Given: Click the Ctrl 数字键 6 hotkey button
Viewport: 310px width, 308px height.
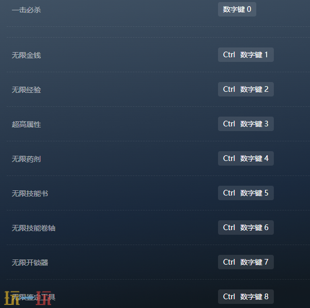Looking at the screenshot, I should [x=246, y=228].
